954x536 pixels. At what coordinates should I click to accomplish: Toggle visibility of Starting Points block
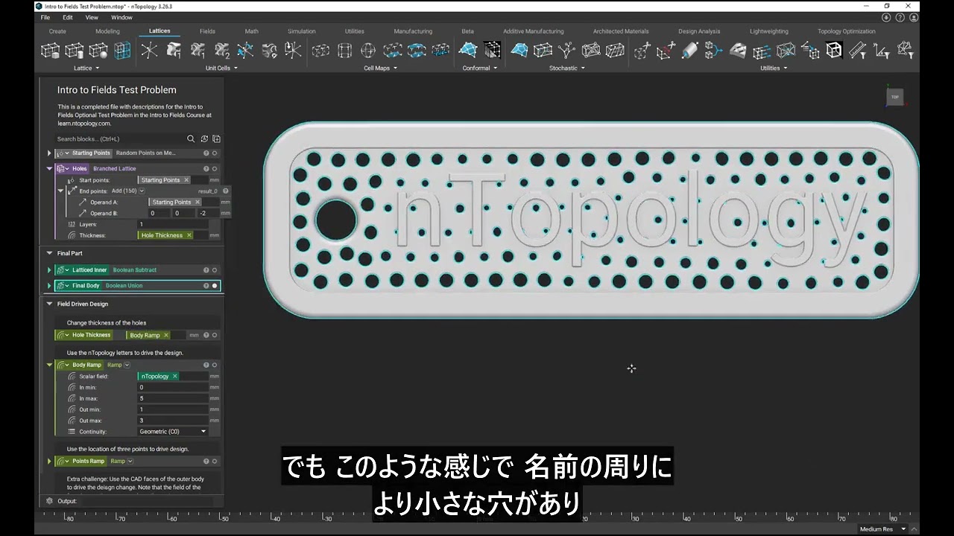click(x=215, y=153)
